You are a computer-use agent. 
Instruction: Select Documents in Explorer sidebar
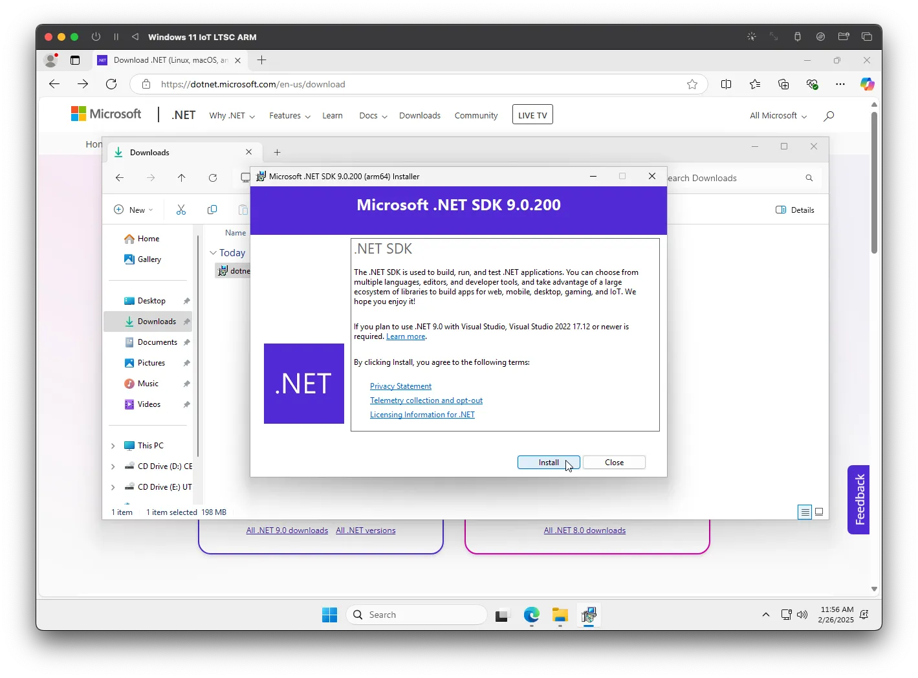click(x=157, y=342)
